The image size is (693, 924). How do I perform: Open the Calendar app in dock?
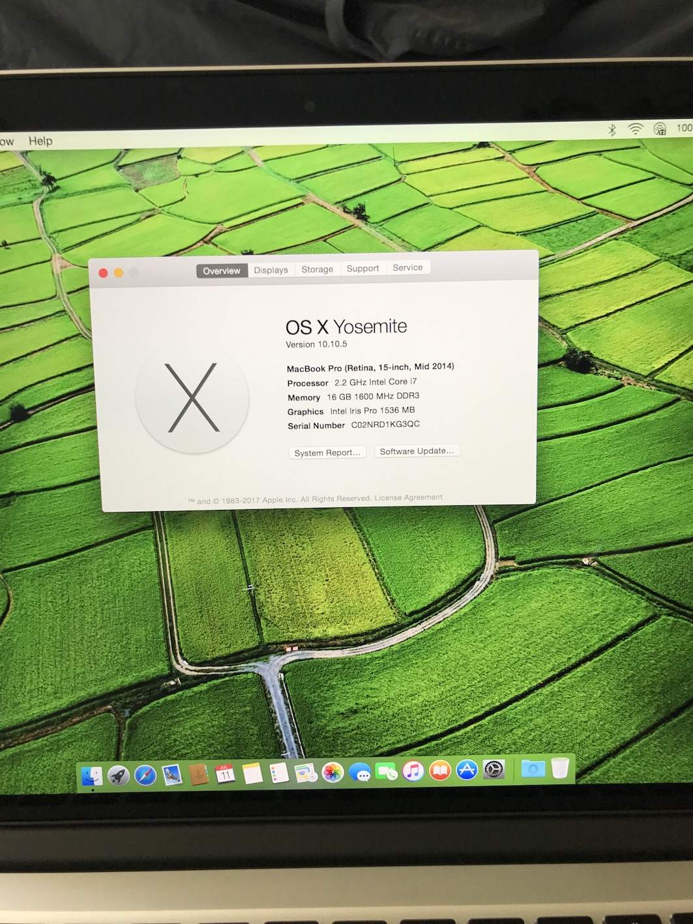click(225, 774)
